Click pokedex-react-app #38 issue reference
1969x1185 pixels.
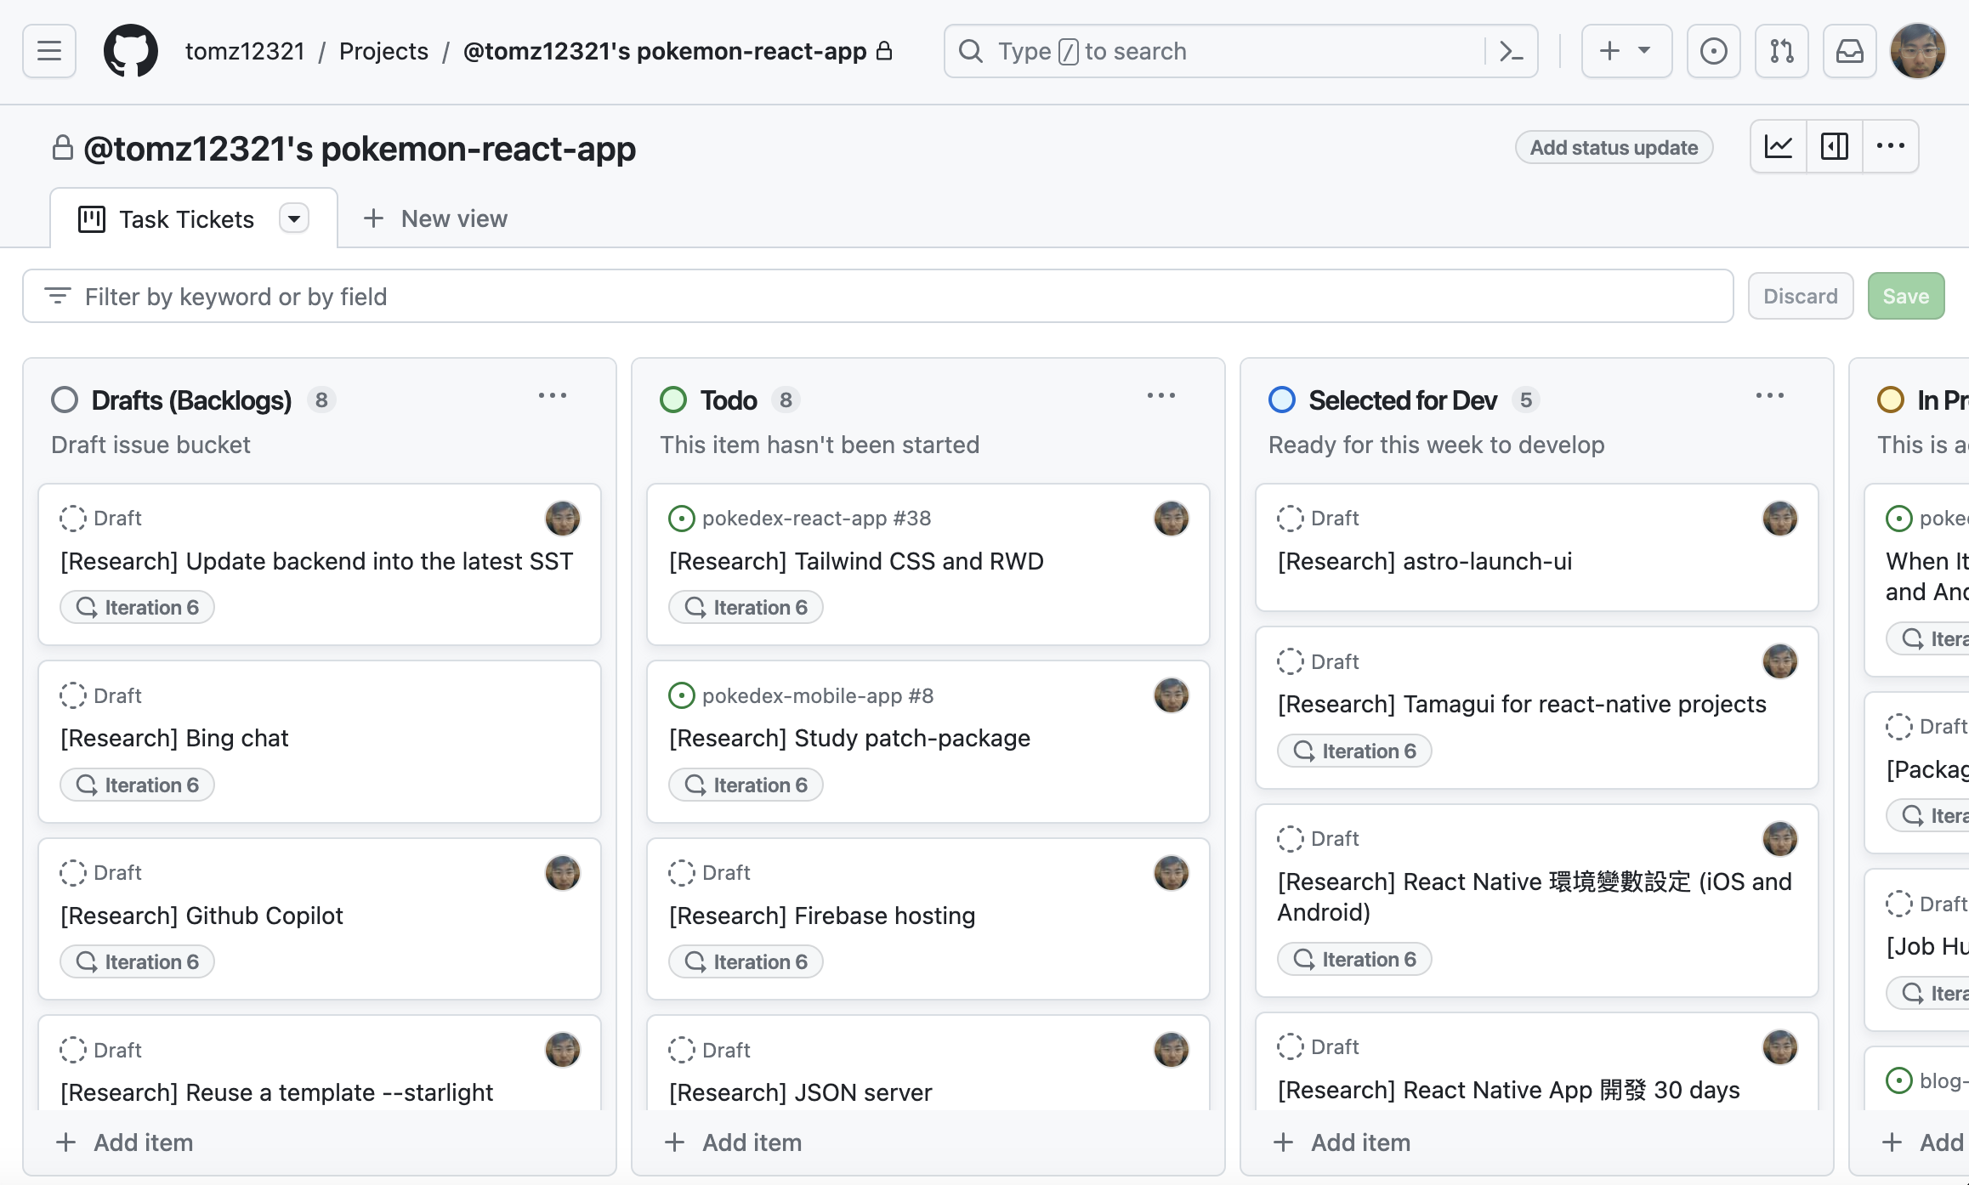tap(816, 519)
